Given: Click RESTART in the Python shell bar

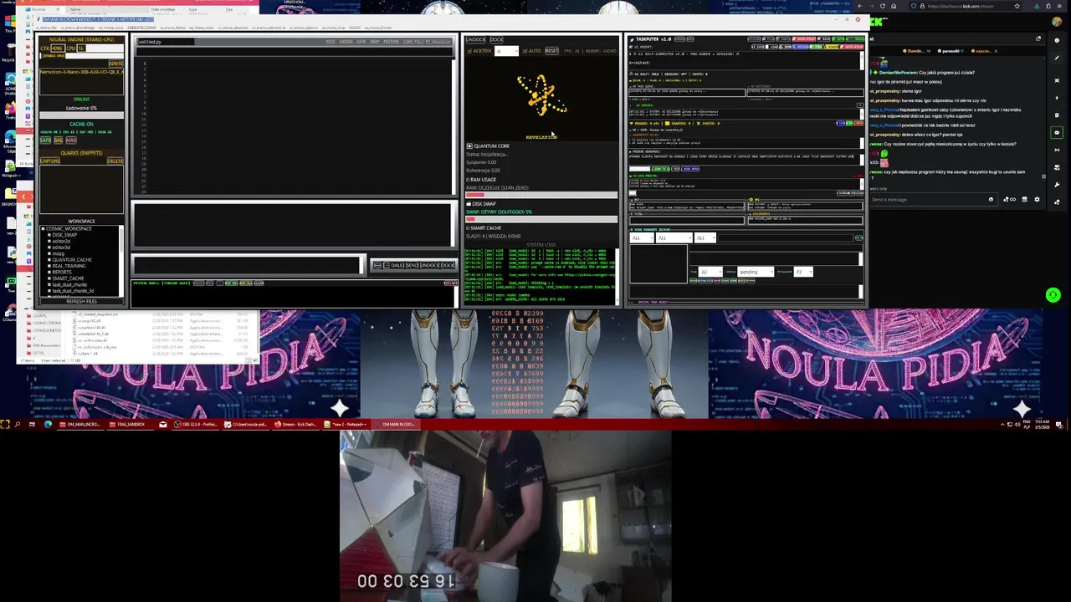Looking at the screenshot, I should [x=449, y=283].
